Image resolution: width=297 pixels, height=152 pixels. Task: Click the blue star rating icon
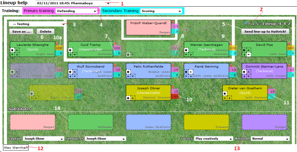(x=246, y=23)
